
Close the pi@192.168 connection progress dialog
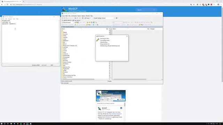click(x=127, y=36)
